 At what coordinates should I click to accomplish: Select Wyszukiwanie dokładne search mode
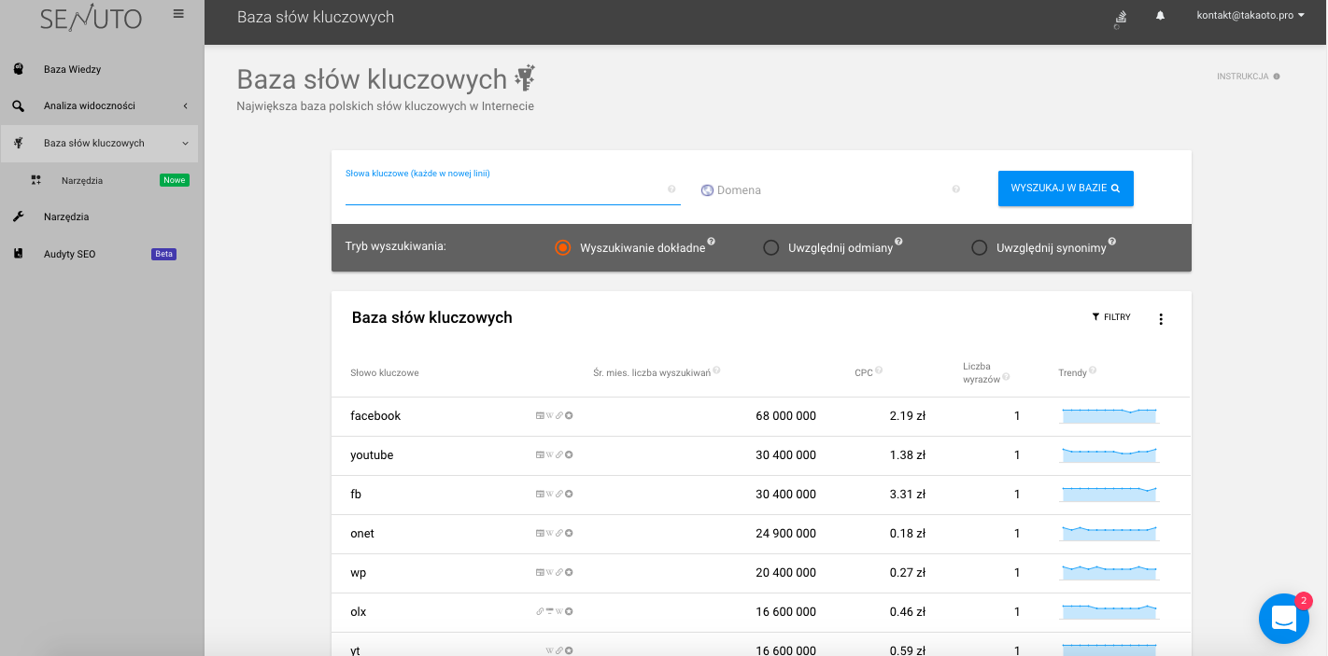click(562, 248)
